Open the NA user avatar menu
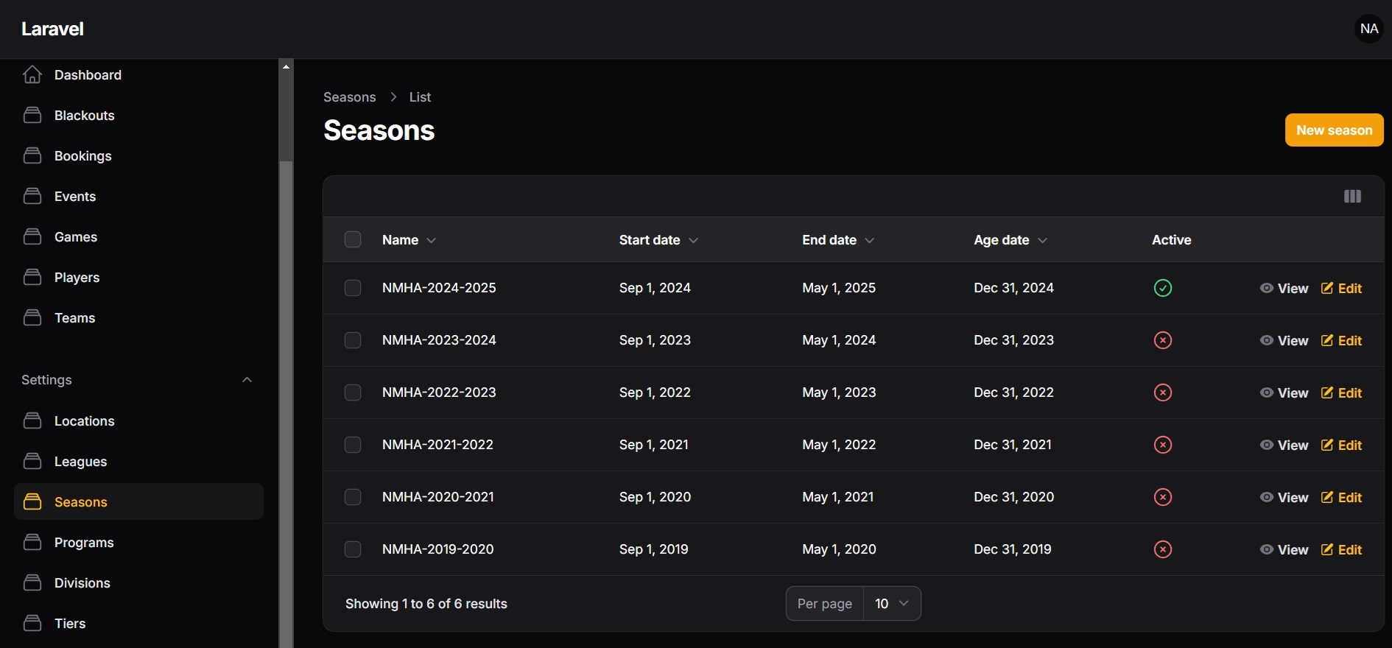The image size is (1392, 648). (x=1369, y=29)
